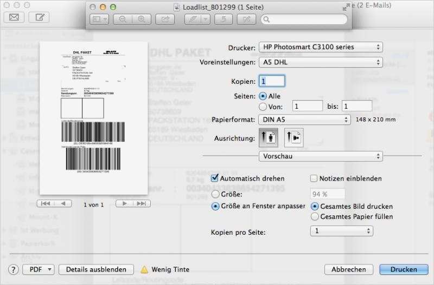Open the Papierformat DIN A5 dropdown
This screenshot has height=285, width=434.
[x=304, y=120]
